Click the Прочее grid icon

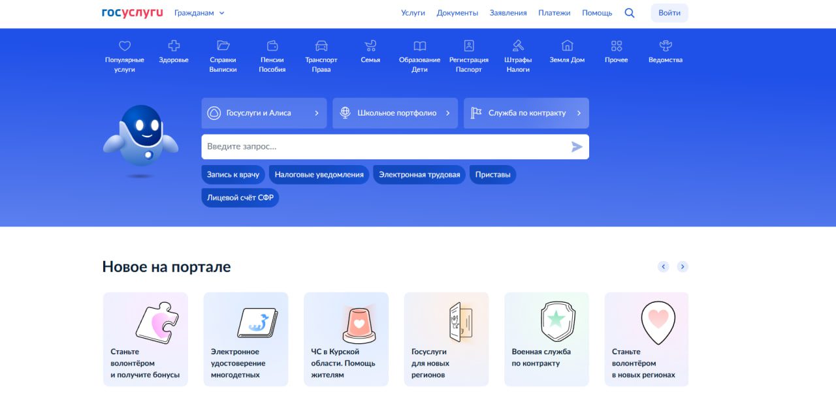tap(616, 46)
